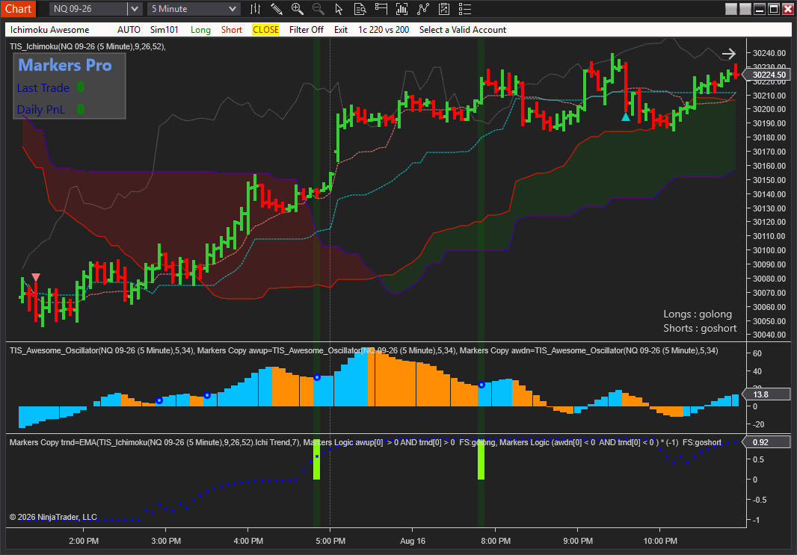Click the Last Trade label
797x555 pixels.
point(43,88)
